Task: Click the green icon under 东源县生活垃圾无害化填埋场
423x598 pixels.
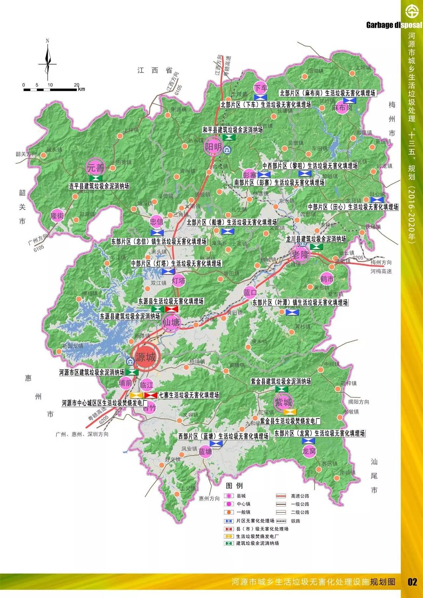Action: tap(158, 309)
